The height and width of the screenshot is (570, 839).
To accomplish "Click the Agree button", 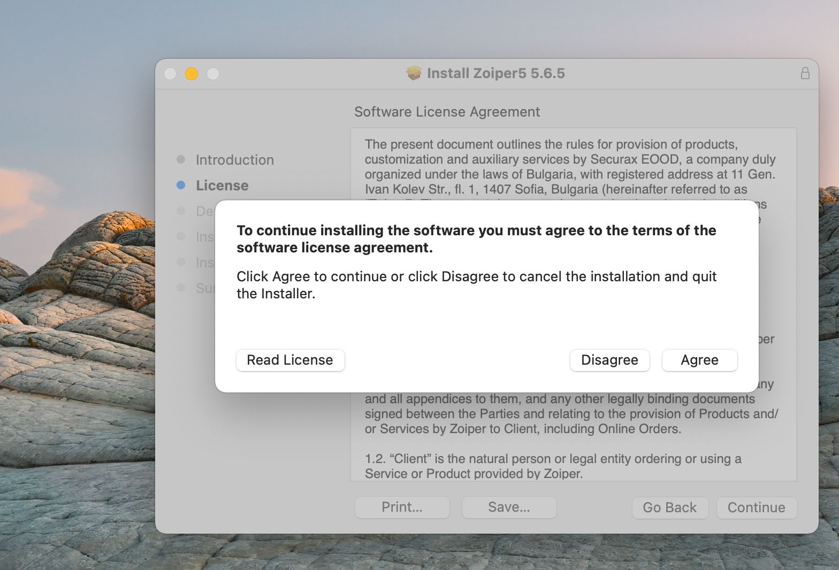I will click(x=699, y=360).
